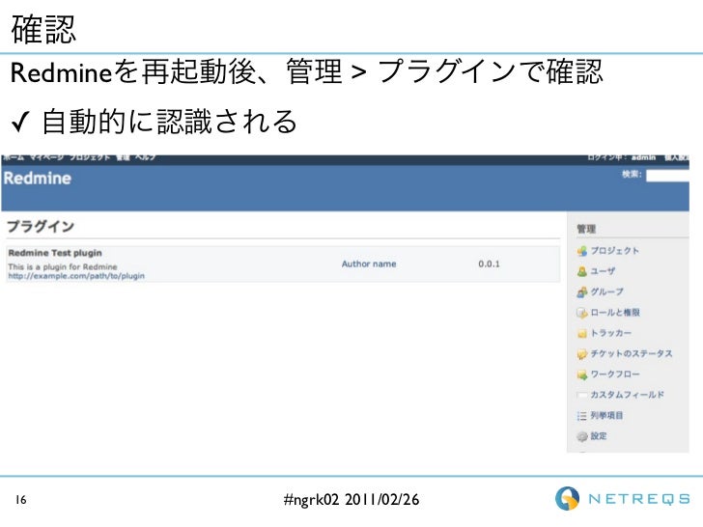Image resolution: width=703 pixels, height=527 pixels.
Task: Click the Author name link
Action: click(x=369, y=263)
